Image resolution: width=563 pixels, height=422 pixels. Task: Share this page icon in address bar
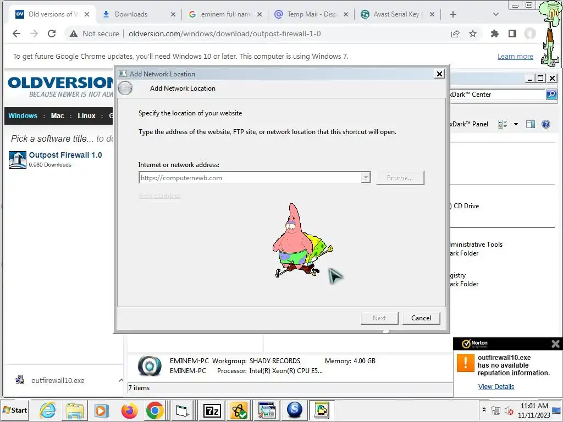coord(455,34)
